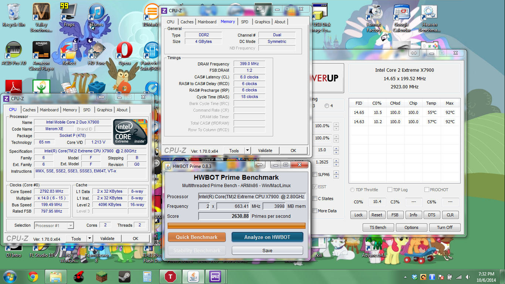Click the stepper next to 15.0 value
Screen dimensions: 505x284
(336, 150)
